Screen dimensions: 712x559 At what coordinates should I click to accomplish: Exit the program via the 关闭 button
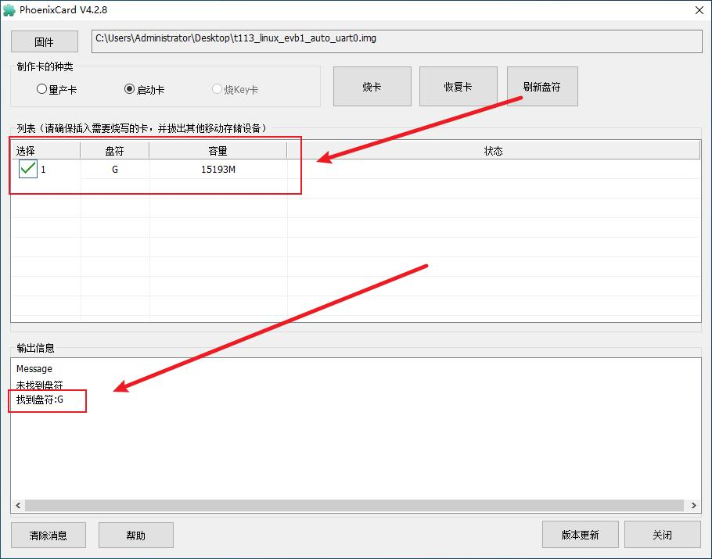click(x=663, y=535)
